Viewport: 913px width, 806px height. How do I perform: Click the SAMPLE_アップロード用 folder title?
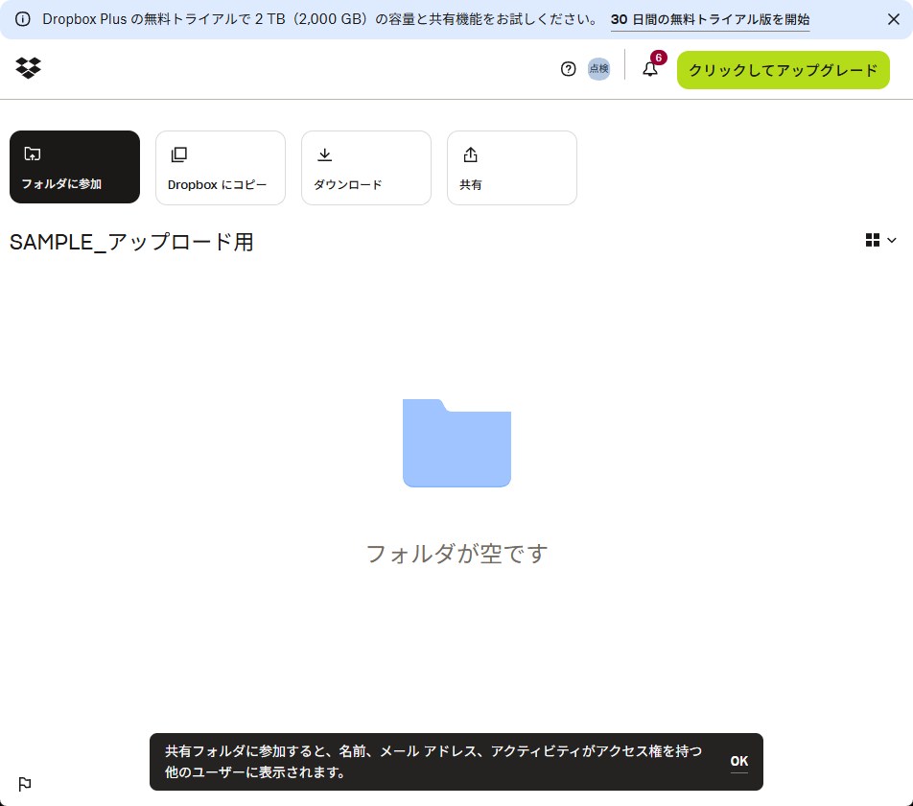point(131,242)
